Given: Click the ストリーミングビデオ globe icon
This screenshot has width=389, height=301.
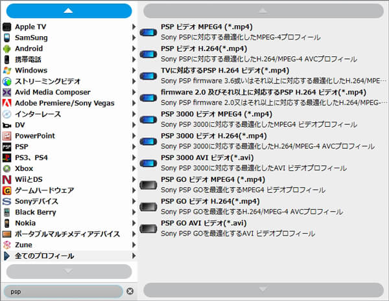Looking at the screenshot, I should tap(7, 82).
